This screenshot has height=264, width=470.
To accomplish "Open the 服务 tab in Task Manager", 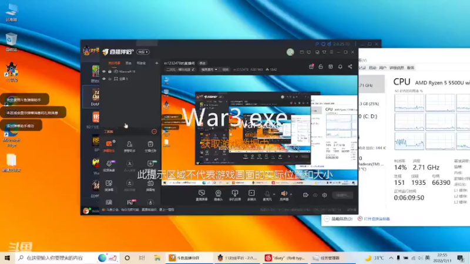I will [411, 68].
